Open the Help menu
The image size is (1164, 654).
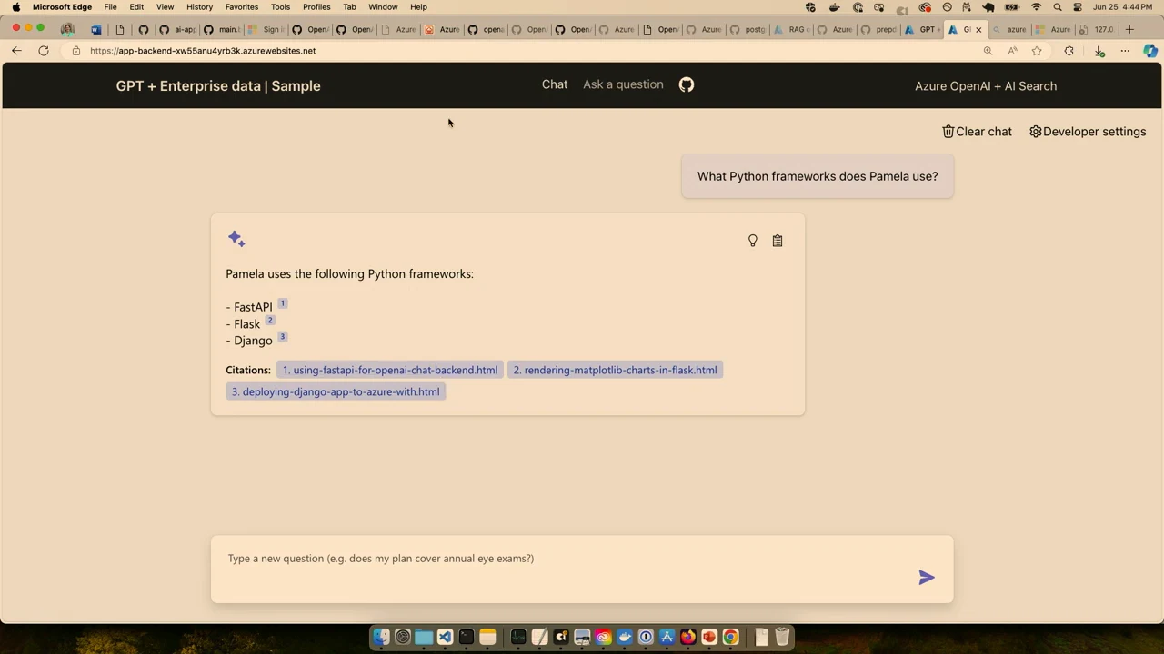tap(418, 7)
